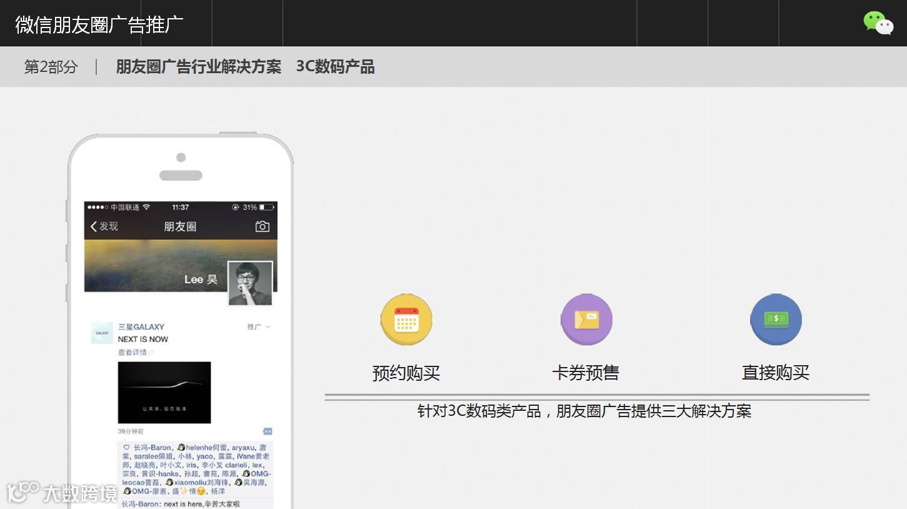This screenshot has width=907, height=509.
Task: Click the 直接购买 label
Action: click(776, 373)
